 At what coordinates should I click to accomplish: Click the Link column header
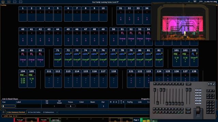click(140, 102)
